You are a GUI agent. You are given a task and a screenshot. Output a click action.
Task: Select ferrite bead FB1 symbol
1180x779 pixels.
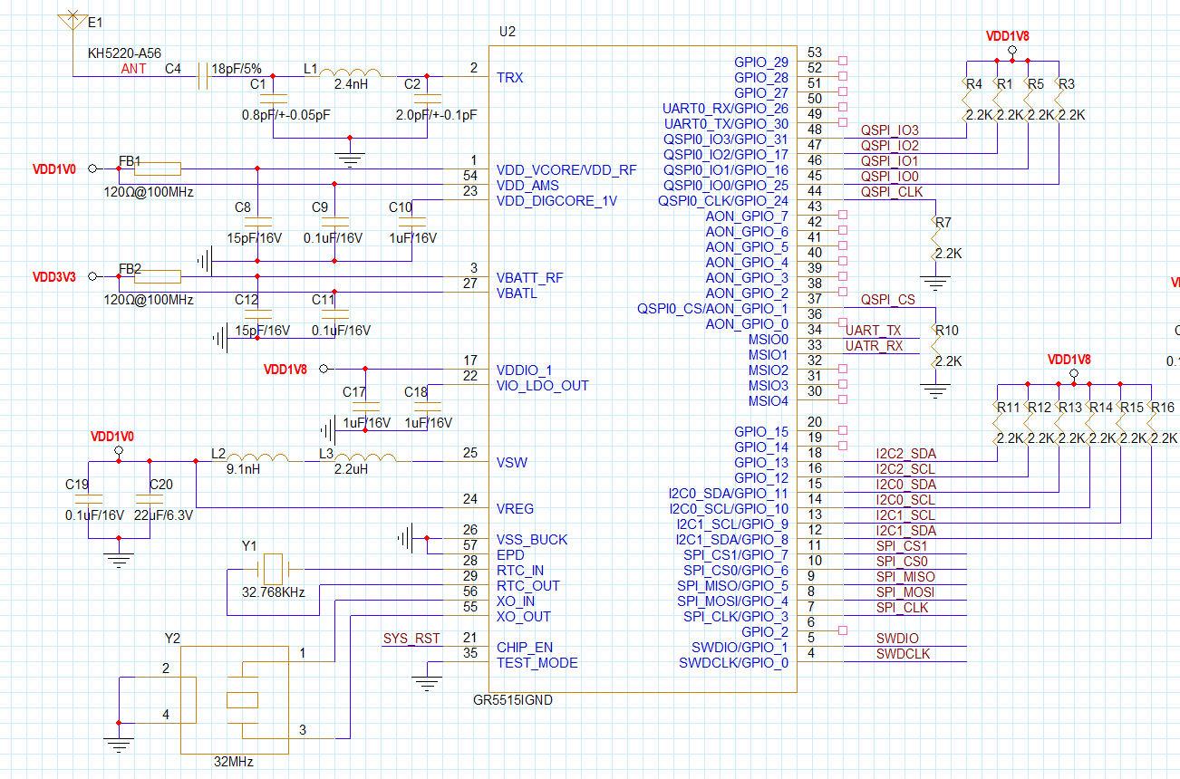(157, 168)
